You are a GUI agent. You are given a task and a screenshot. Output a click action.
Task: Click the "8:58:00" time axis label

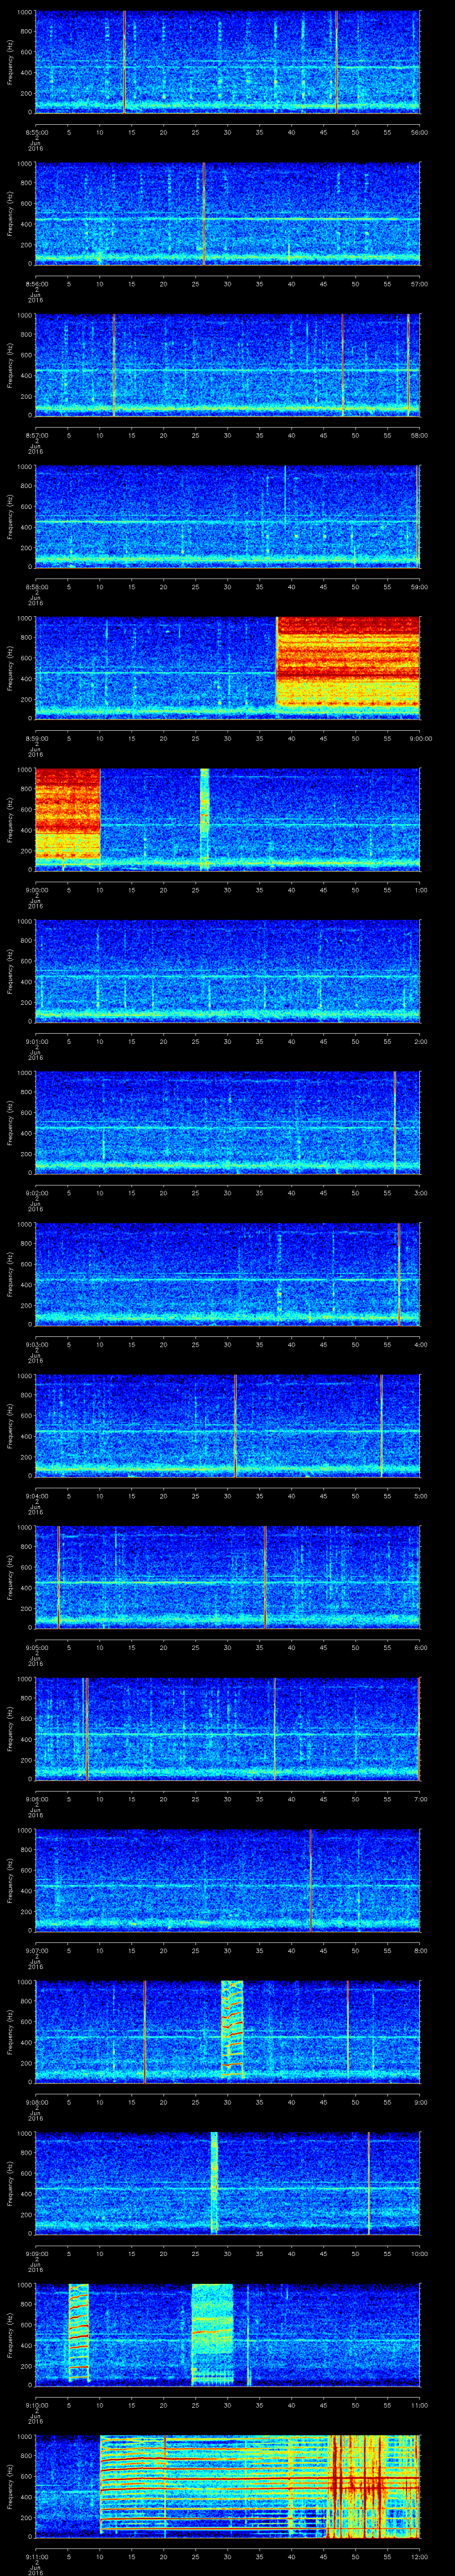[x=36, y=586]
